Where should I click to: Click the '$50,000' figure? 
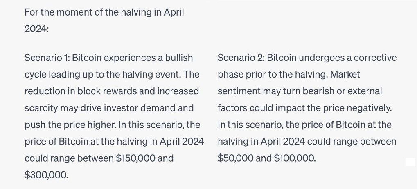pos(235,158)
